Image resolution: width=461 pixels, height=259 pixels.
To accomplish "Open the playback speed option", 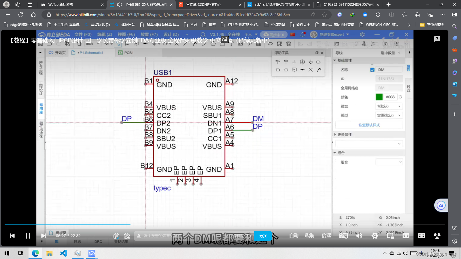I will [x=326, y=235].
